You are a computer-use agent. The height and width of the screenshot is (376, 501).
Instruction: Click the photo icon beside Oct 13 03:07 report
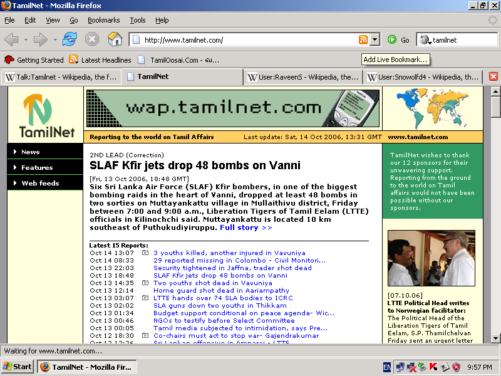[x=145, y=298]
